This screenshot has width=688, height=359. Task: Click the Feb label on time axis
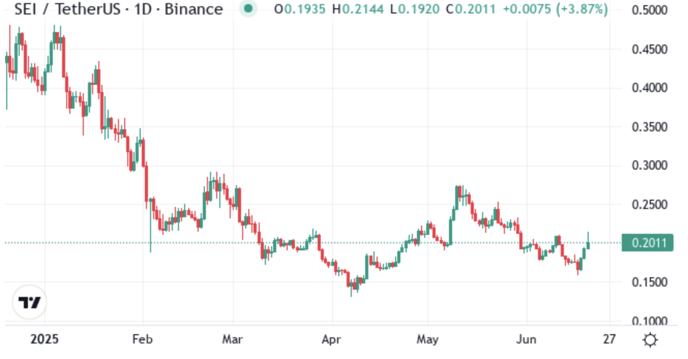click(x=143, y=339)
